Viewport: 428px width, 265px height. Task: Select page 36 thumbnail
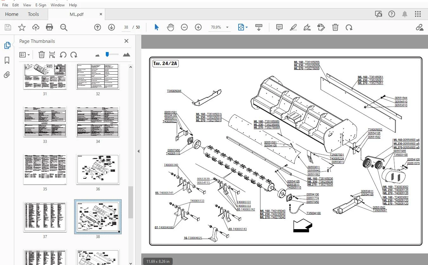click(x=98, y=169)
